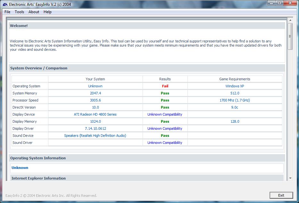Click the red Fail result for Operating System

(165, 86)
